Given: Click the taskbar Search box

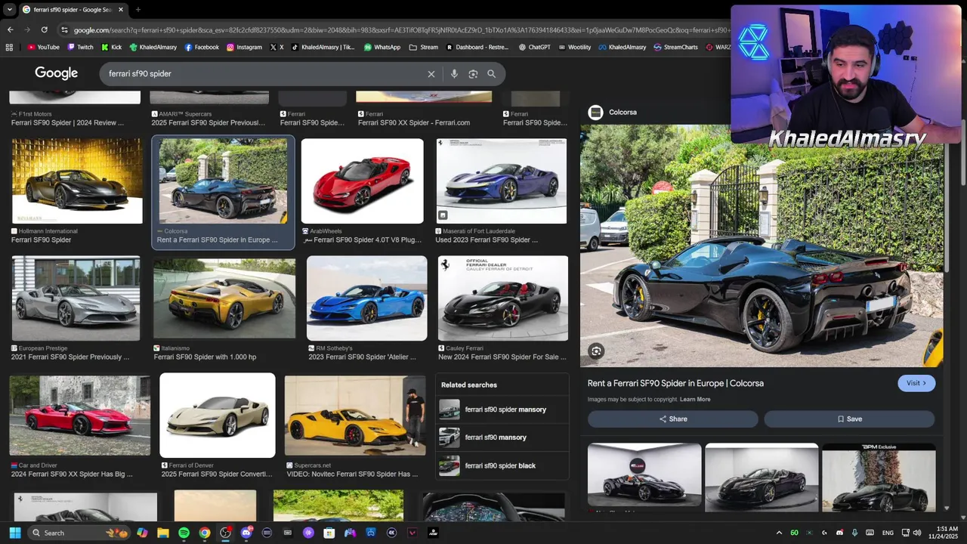Looking at the screenshot, I should 79,533.
